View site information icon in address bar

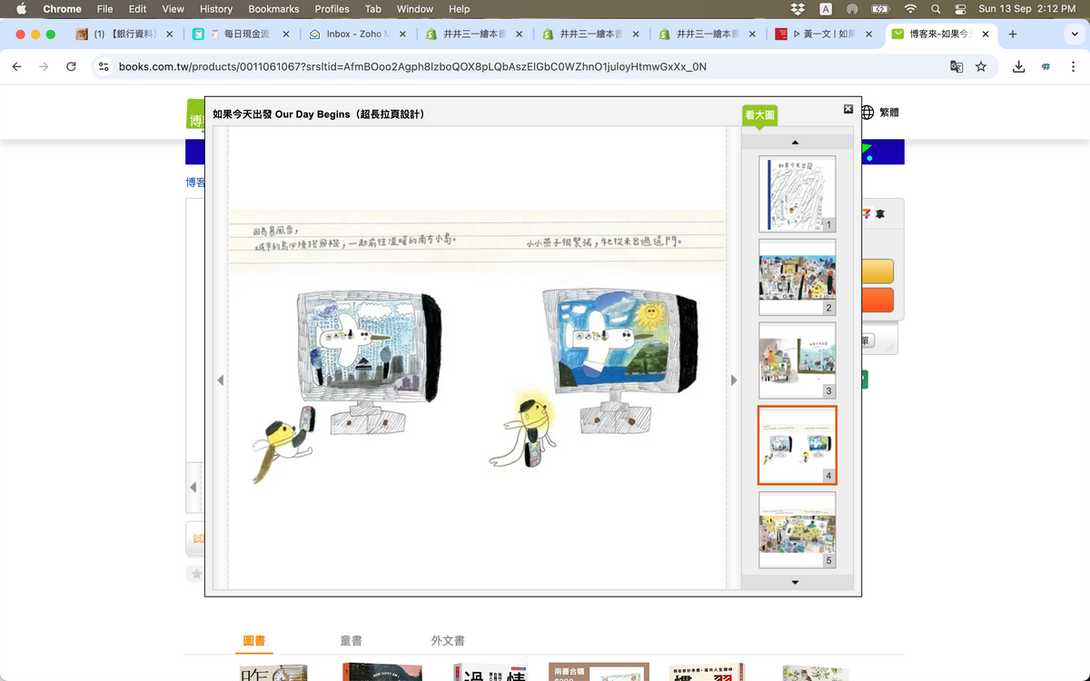point(104,66)
